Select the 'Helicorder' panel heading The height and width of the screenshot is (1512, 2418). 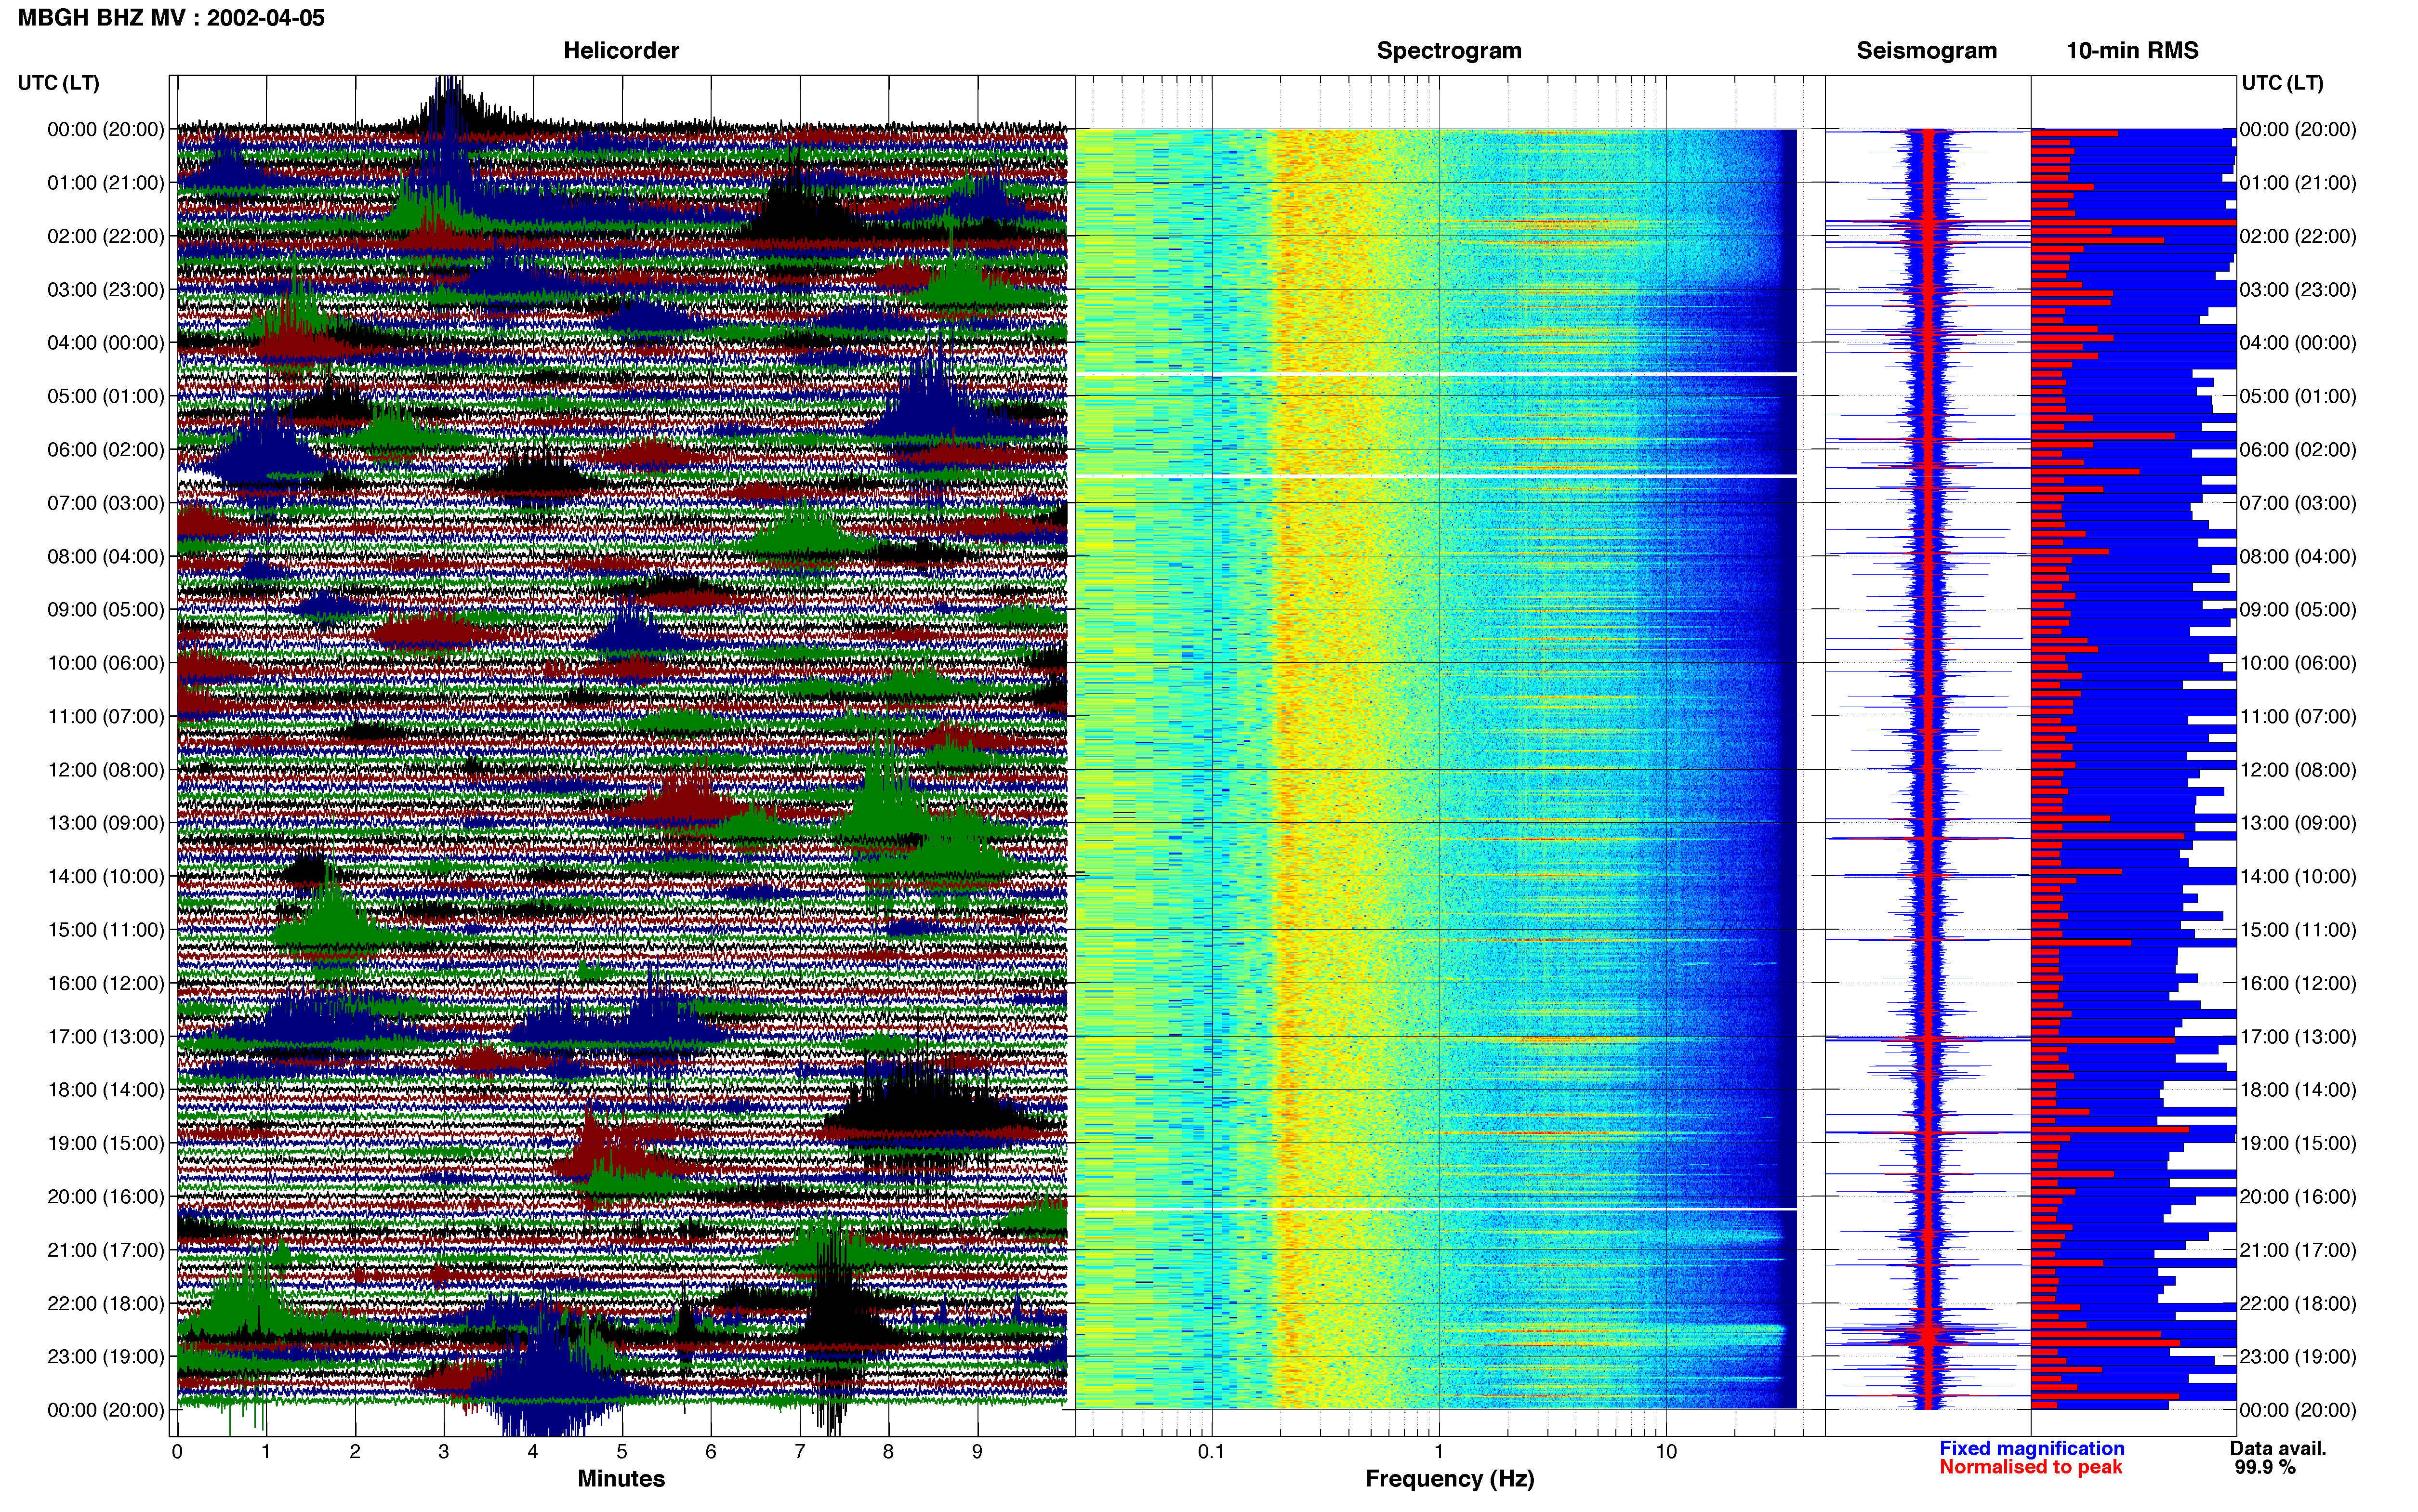621,50
